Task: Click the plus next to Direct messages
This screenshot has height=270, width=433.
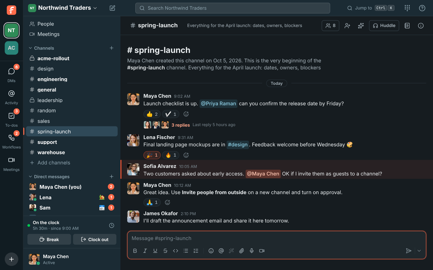Action: pyautogui.click(x=111, y=177)
